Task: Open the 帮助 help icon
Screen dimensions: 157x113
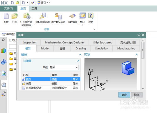Action: pyautogui.click(x=91, y=16)
